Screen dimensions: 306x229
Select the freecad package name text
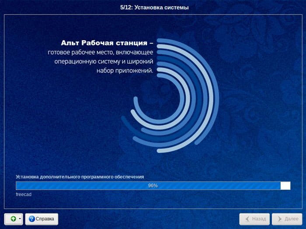[x=24, y=195]
